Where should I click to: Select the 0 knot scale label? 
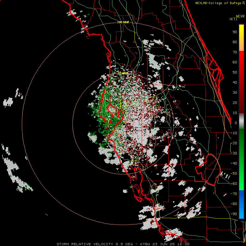coord(236,123)
